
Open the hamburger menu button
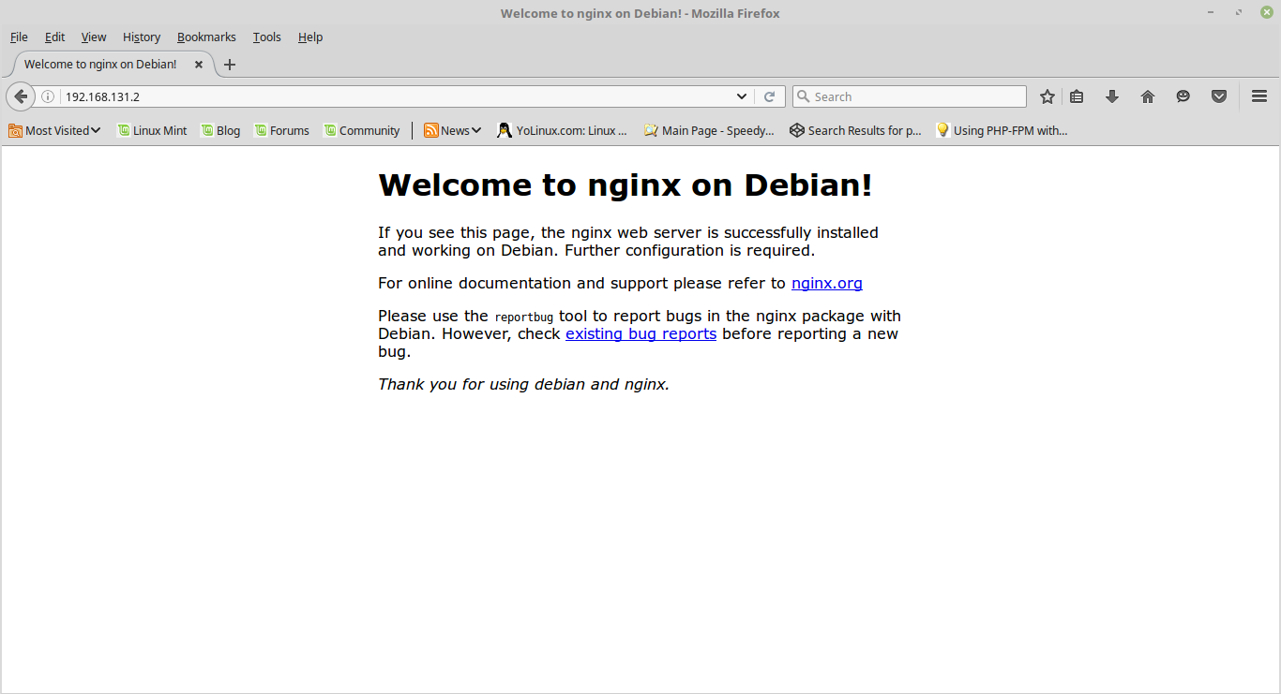pos(1259,96)
